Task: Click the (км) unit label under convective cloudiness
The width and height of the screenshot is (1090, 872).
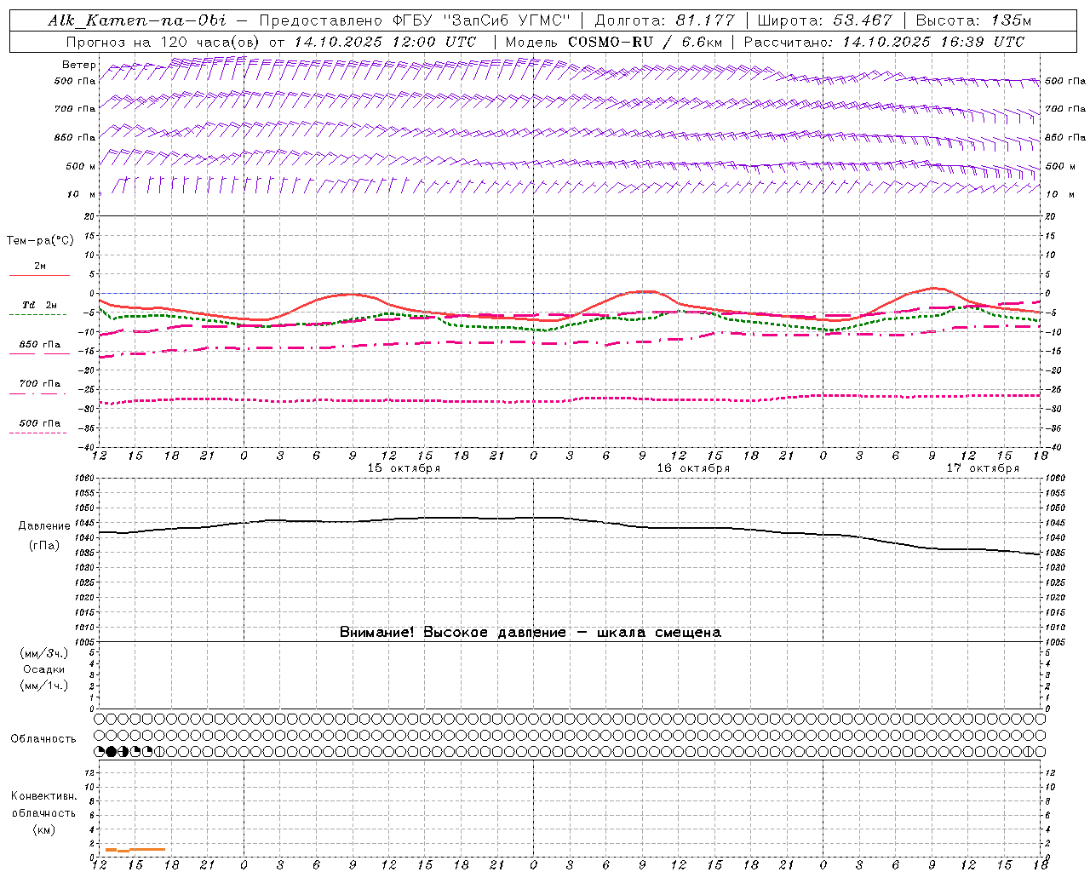Action: point(44,829)
